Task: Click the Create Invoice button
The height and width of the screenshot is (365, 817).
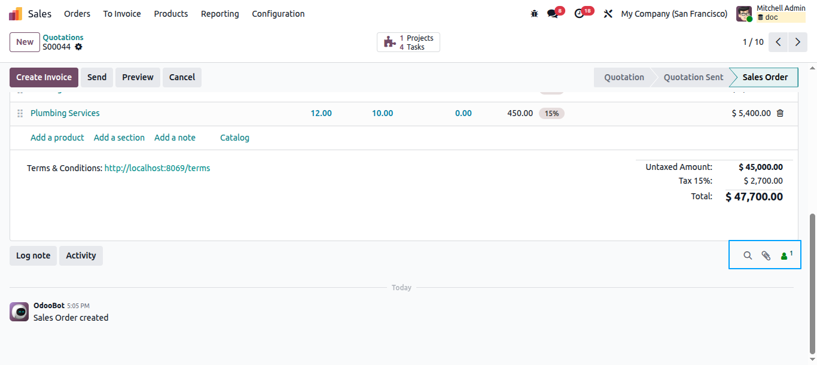Action: [x=44, y=77]
